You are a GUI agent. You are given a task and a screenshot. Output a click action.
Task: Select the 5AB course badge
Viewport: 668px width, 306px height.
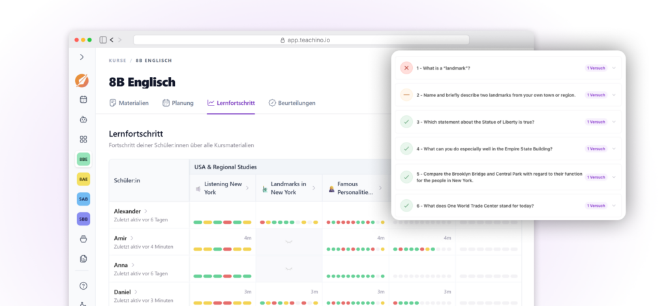click(83, 199)
